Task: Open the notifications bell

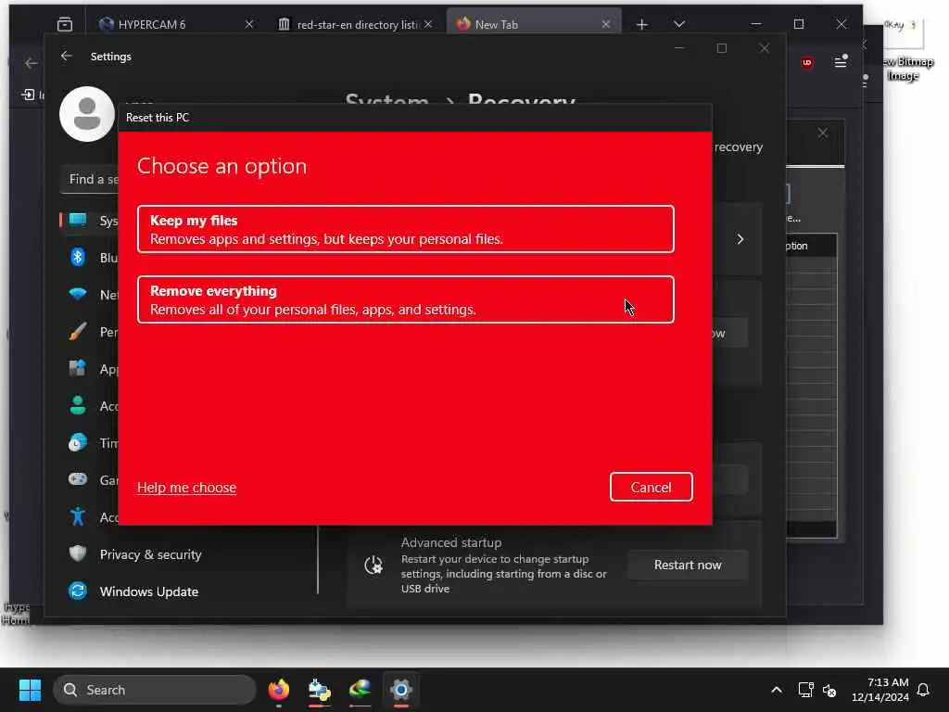Action: 923,690
